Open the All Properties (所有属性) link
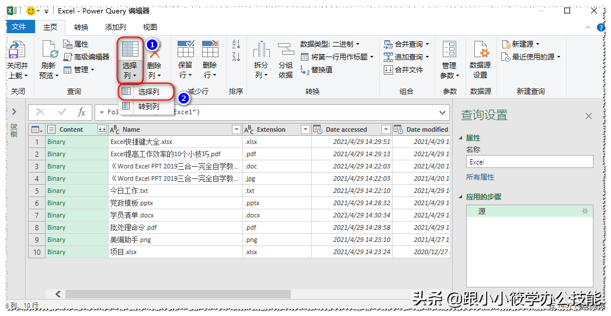This screenshot has width=611, height=316. tap(480, 177)
